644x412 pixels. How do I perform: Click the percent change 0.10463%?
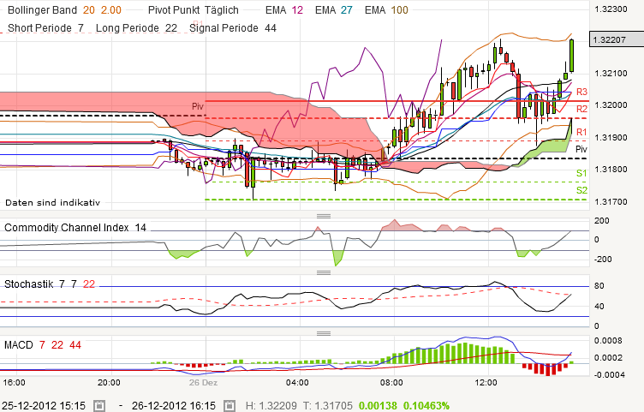click(426, 406)
